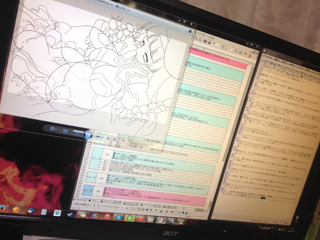
Task: Expand the Excel zoom percentage dropdown
Action: pos(220,46)
